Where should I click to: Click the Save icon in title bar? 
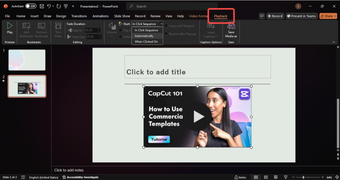(42, 6)
